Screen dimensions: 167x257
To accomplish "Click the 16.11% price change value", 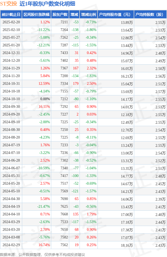I will 44,107.
